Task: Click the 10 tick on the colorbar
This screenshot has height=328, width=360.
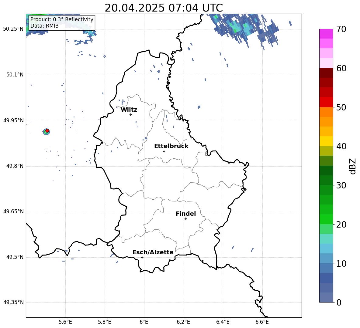Action: (x=341, y=263)
